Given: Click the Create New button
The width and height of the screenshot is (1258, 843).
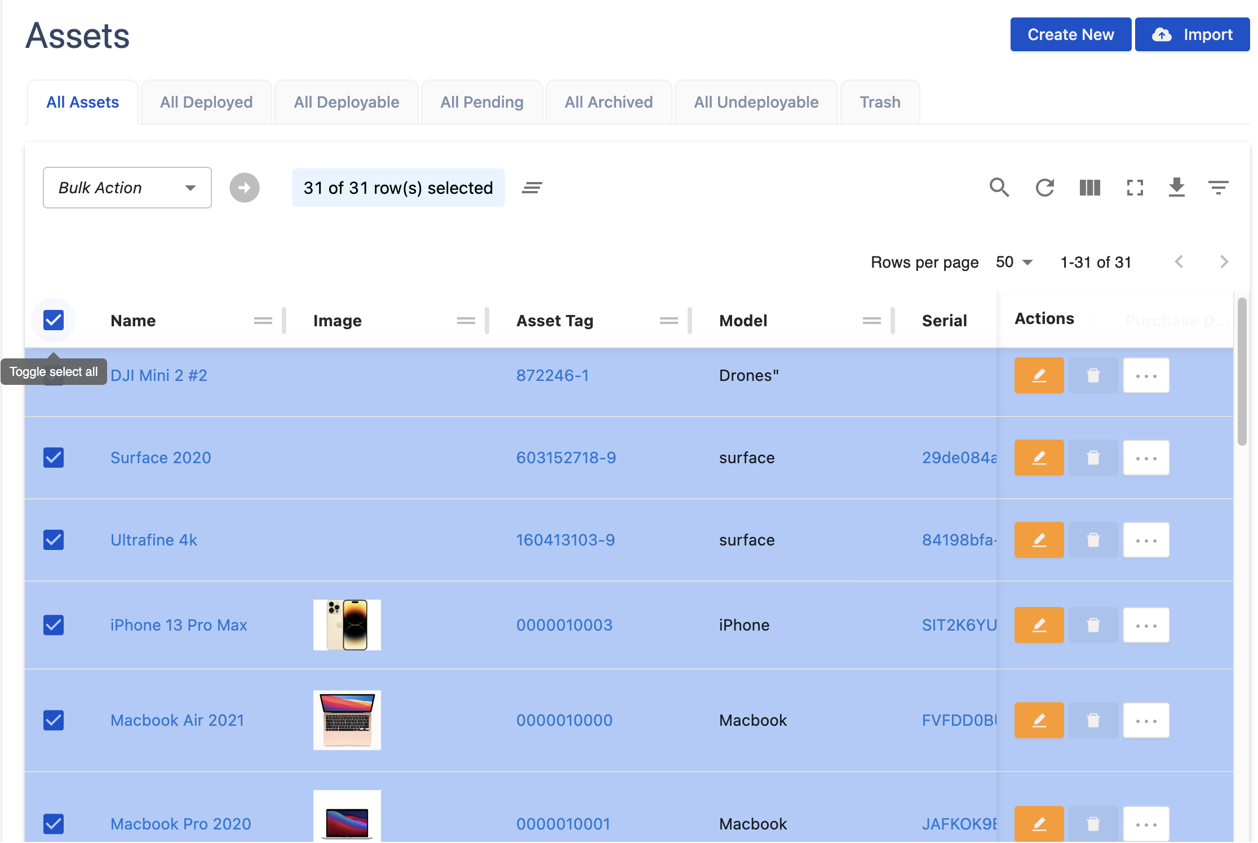Looking at the screenshot, I should tap(1070, 34).
